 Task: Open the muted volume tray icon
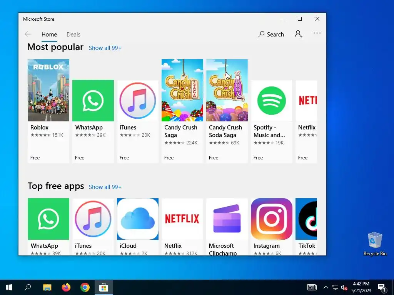pos(344,287)
